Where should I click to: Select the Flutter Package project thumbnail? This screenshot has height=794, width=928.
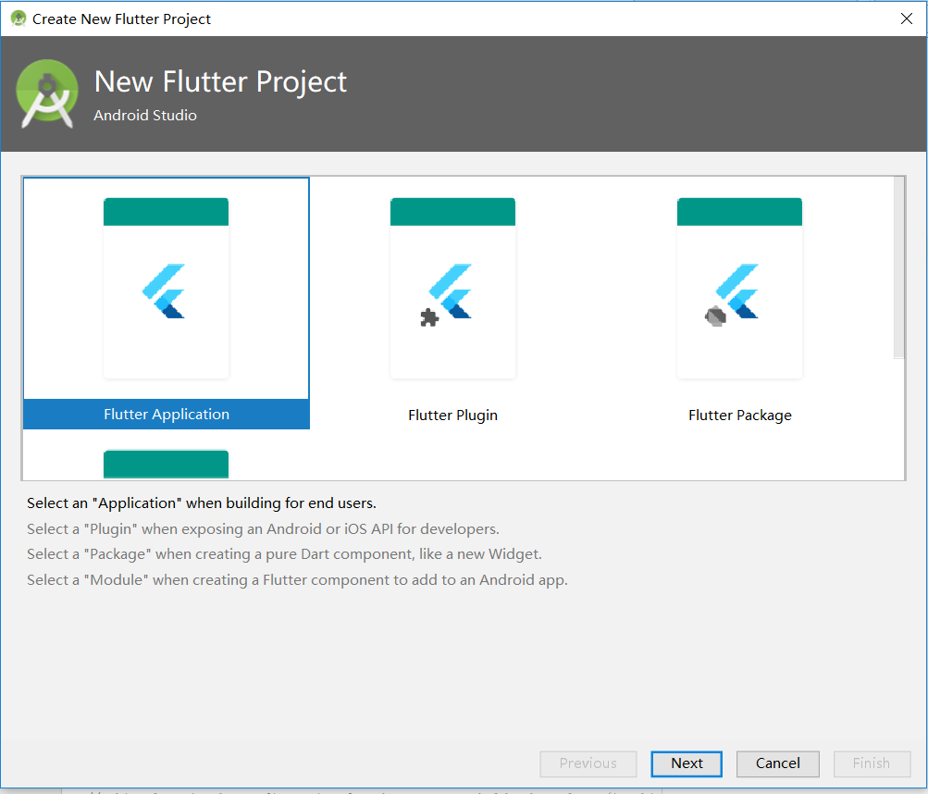[740, 289]
